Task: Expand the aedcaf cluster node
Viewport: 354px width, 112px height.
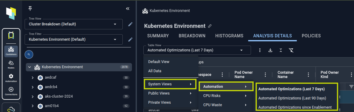Action: click(33, 78)
